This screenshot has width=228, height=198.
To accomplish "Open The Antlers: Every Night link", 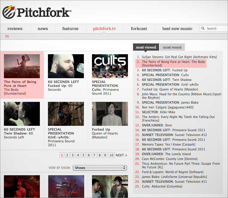I will click(x=178, y=119).
